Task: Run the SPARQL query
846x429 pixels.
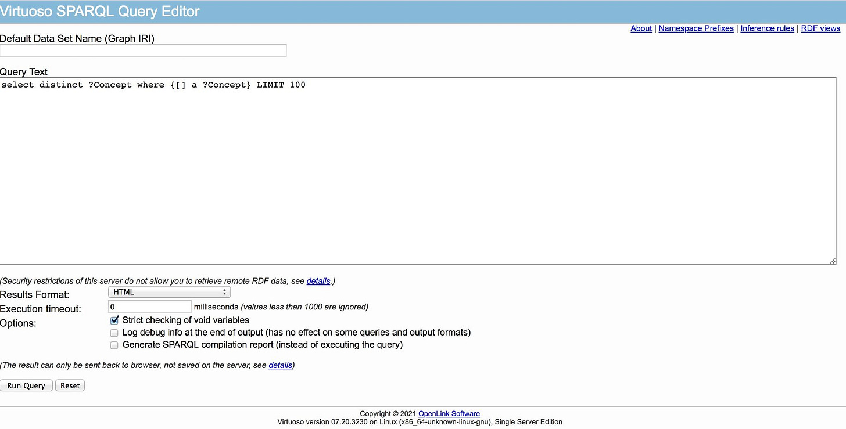Action: pos(26,385)
